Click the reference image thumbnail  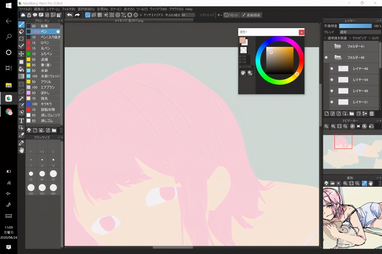click(x=352, y=218)
